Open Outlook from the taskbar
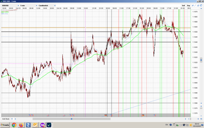The height and width of the screenshot is (128, 204). 35,125
